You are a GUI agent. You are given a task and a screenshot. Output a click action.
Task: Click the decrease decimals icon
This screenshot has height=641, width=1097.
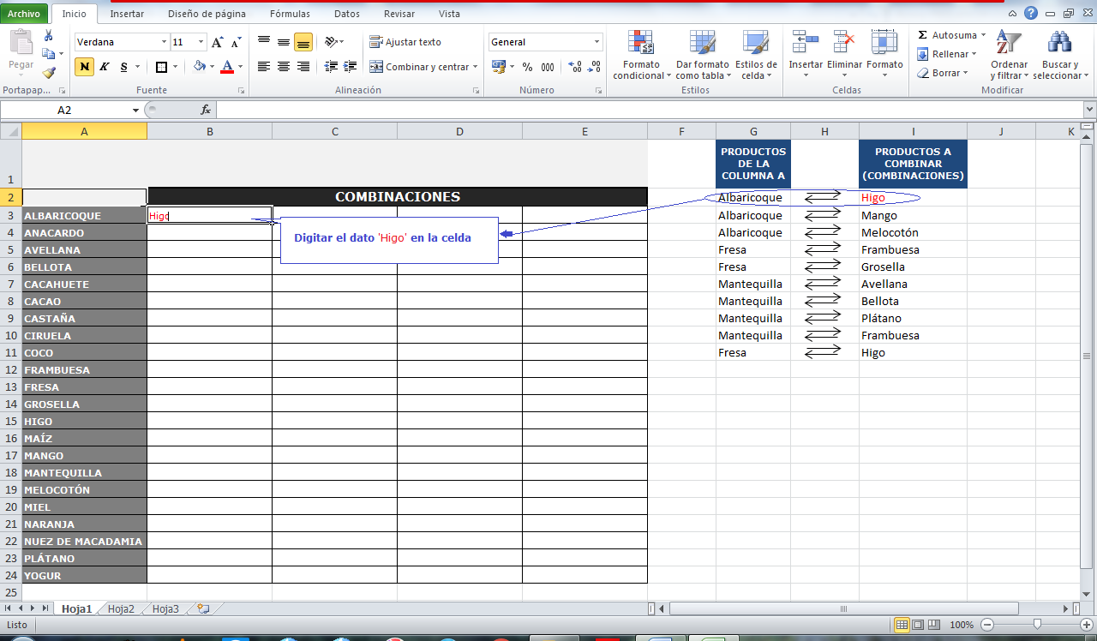[x=594, y=67]
